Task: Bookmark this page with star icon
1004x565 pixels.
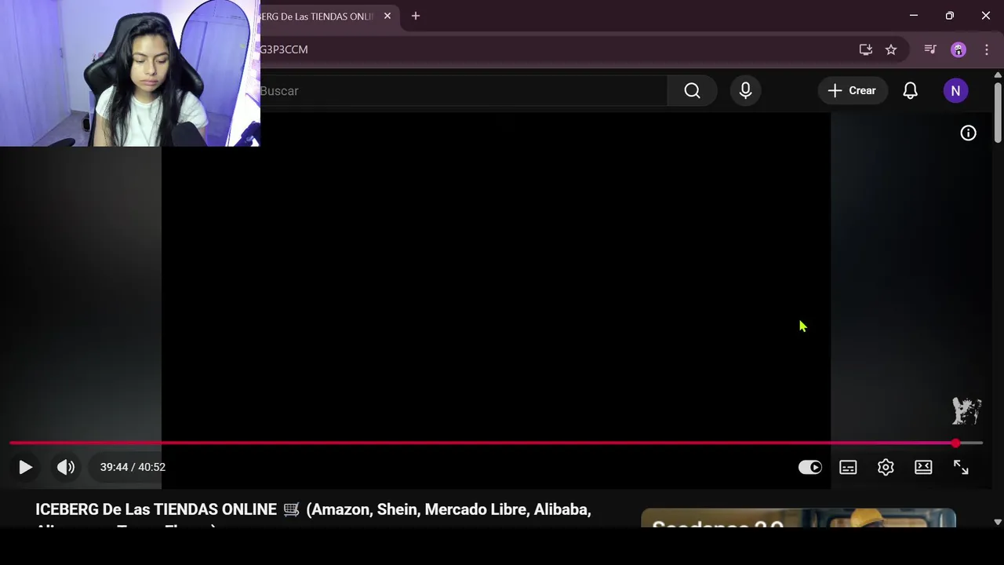Action: (891, 49)
